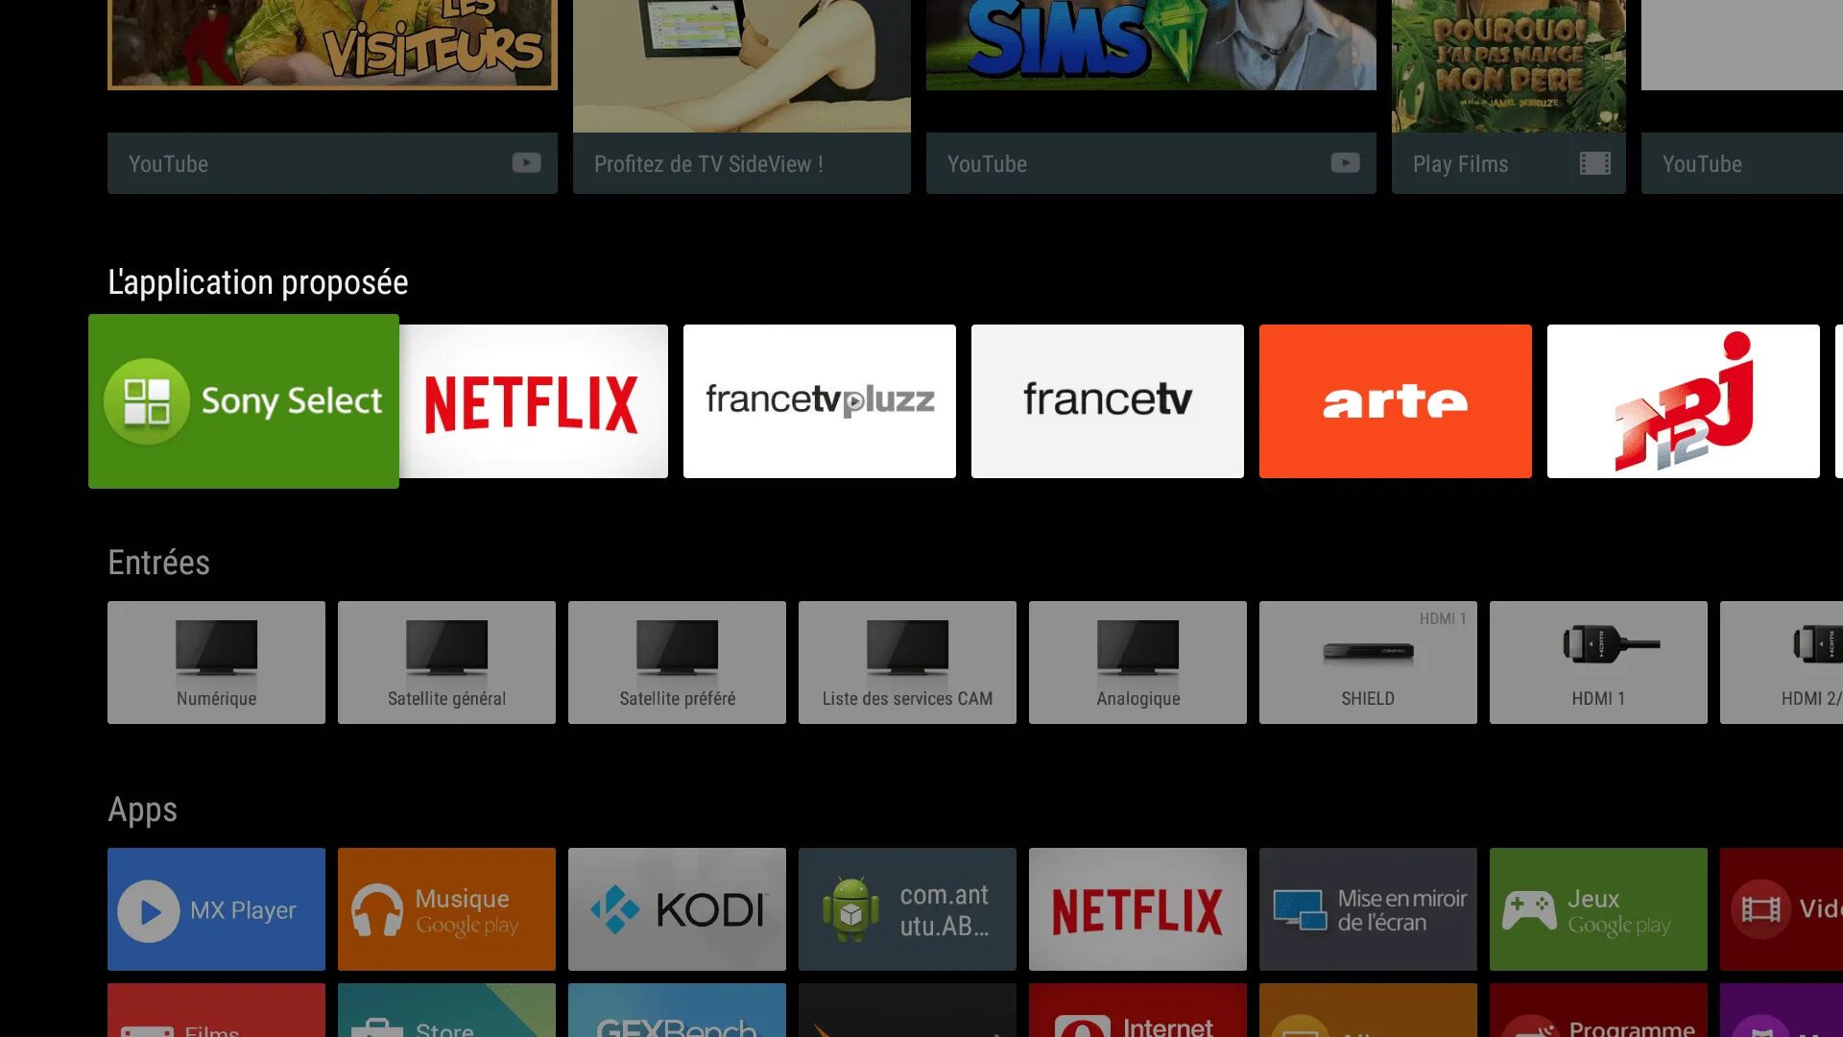The height and width of the screenshot is (1037, 1843).
Task: Launch KODI media center
Action: [676, 909]
